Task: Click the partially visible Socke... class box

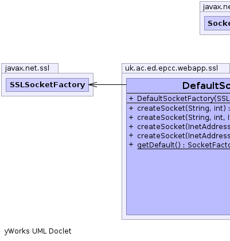Action: coord(217,23)
